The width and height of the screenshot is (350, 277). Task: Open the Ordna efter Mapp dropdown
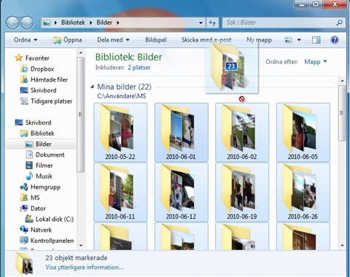pos(316,62)
